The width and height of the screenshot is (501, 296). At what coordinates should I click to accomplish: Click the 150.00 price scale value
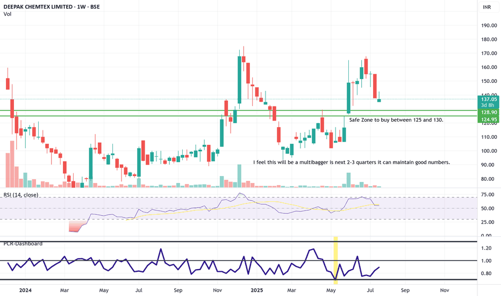click(489, 81)
